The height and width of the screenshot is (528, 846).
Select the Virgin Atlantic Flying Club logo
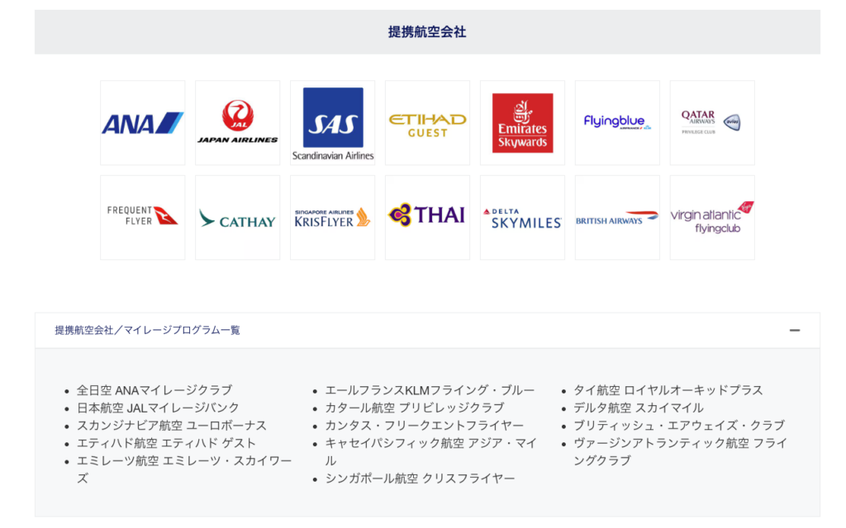pos(711,218)
